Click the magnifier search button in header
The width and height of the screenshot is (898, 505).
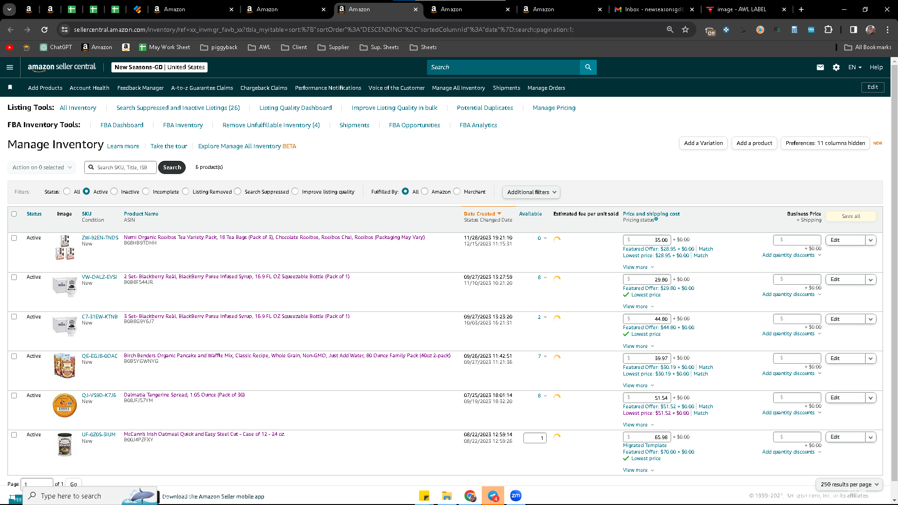(x=588, y=67)
